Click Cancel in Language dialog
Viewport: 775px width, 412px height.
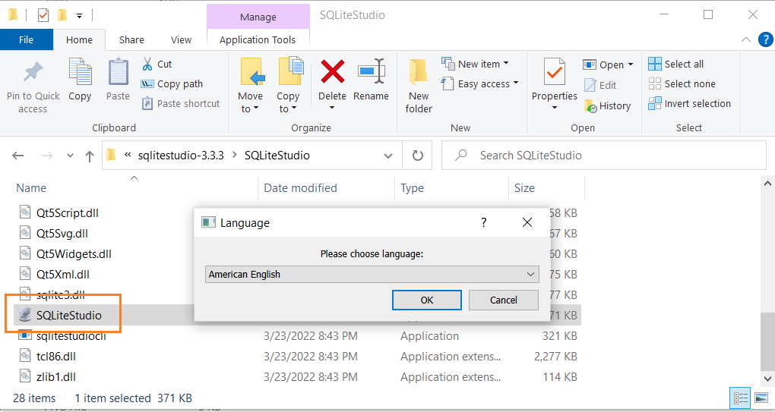(x=504, y=300)
